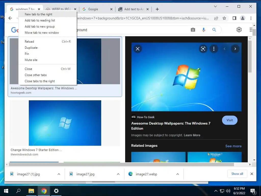The image size is (261, 196).
Task: Choose Mute site in the menu
Action: 48,60
